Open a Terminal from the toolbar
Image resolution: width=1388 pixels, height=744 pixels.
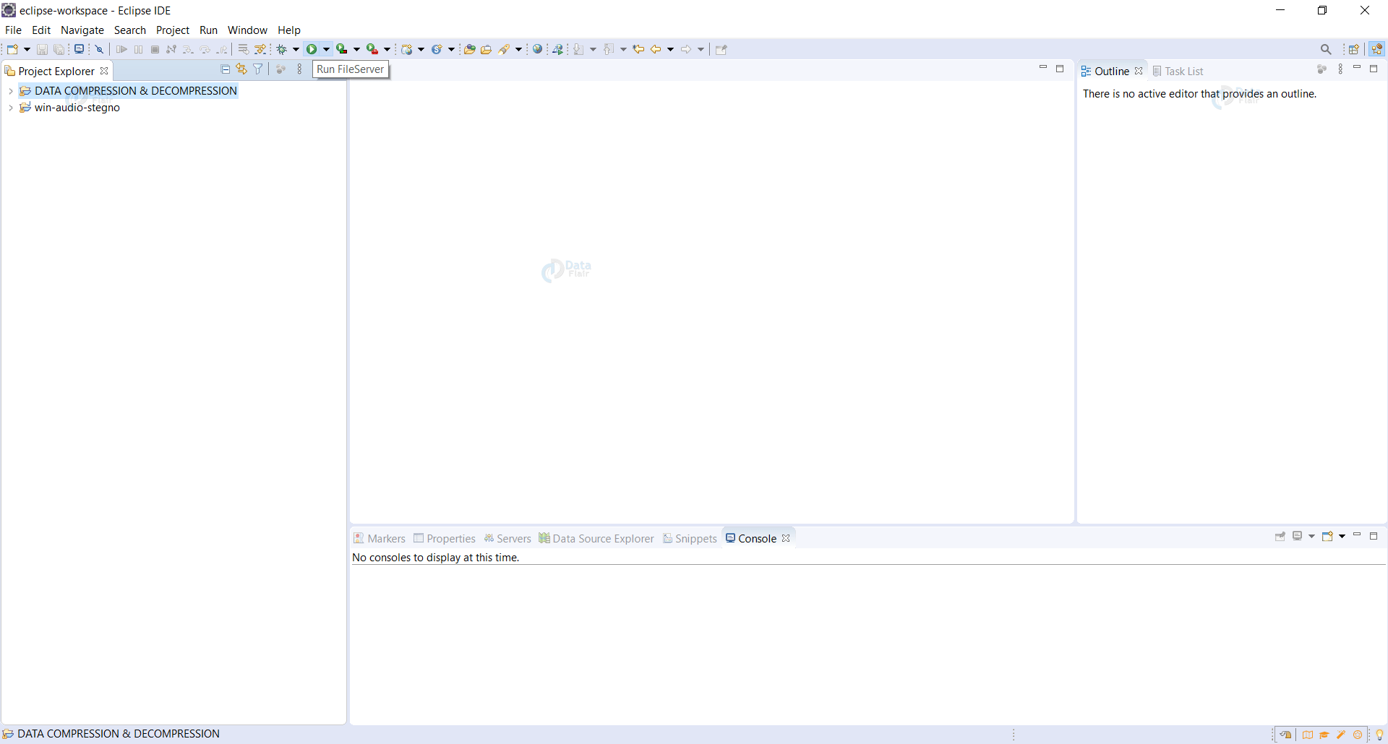[80, 49]
